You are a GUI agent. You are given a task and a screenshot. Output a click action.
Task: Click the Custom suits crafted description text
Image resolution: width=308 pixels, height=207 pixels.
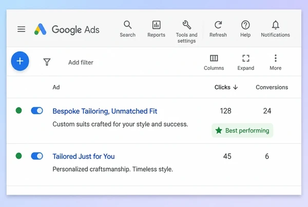120,125
